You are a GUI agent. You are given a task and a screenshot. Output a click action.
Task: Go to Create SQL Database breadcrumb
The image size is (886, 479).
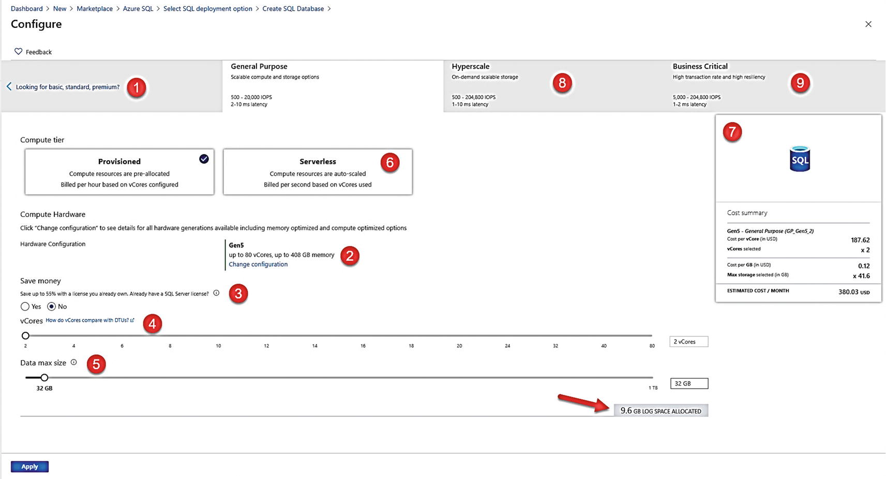293,9
